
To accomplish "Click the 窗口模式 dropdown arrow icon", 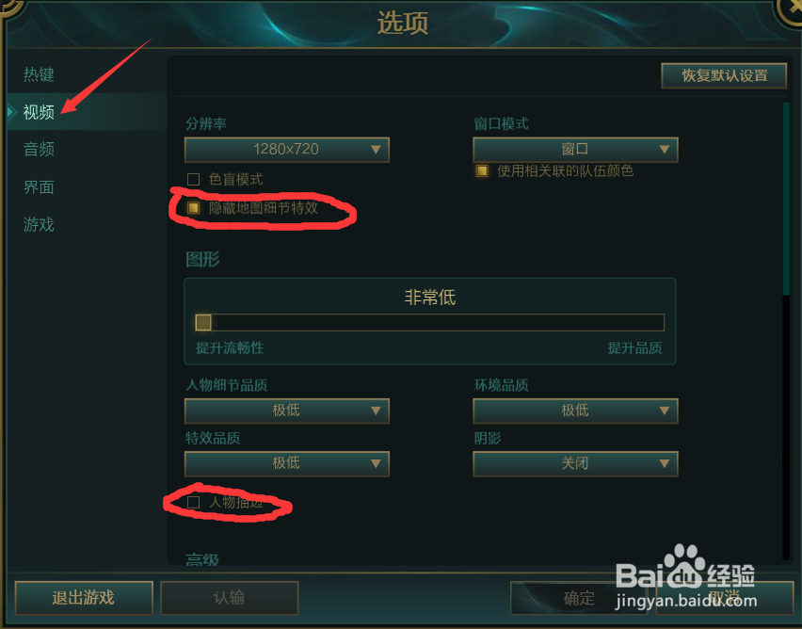I will (x=665, y=150).
